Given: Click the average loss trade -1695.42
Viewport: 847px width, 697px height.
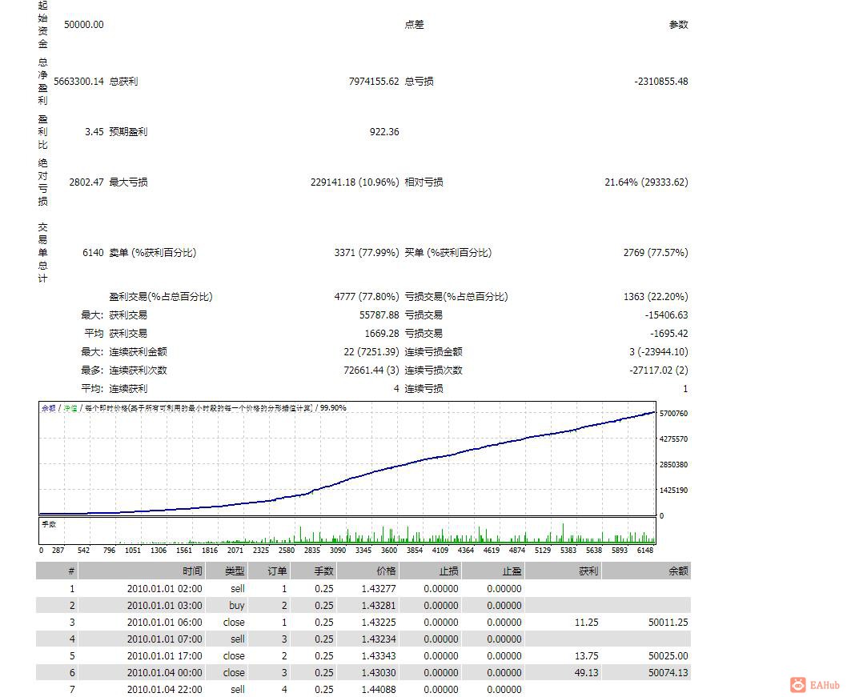Looking at the screenshot, I should coord(668,334).
